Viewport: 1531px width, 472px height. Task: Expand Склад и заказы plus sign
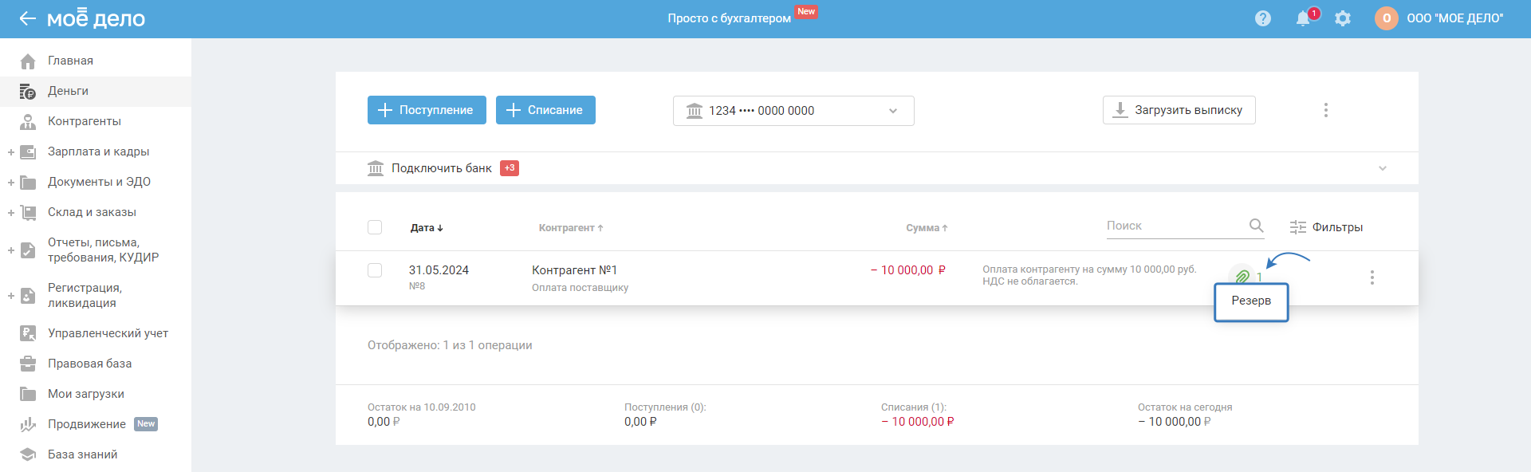(11, 212)
